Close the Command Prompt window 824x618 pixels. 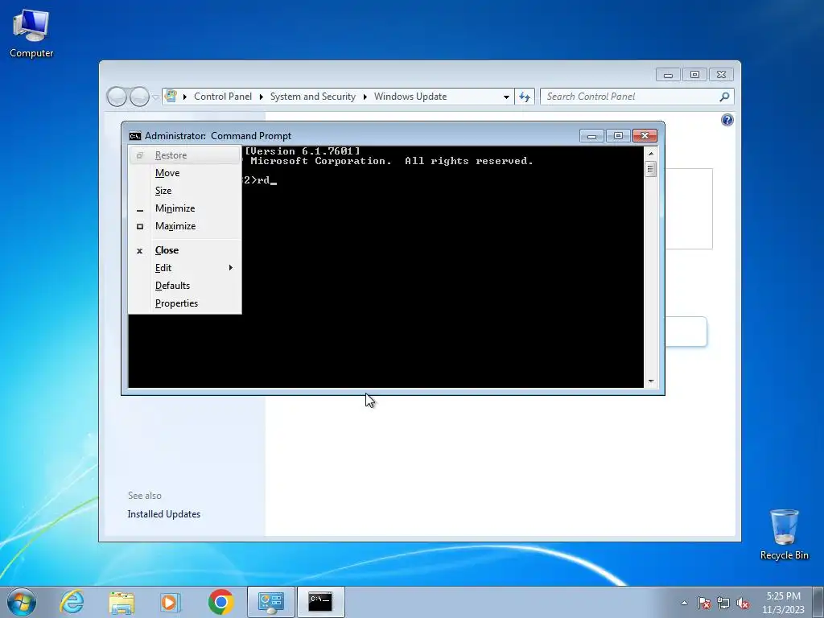pos(645,136)
